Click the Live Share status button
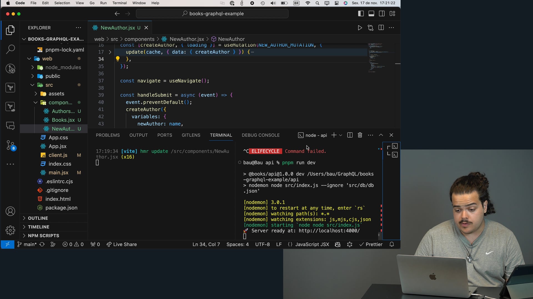This screenshot has height=299, width=533. pyautogui.click(x=122, y=244)
